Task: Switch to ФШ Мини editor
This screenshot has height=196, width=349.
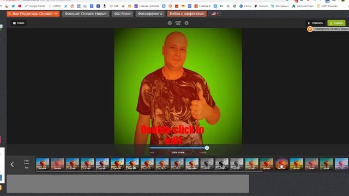Action: point(122,14)
